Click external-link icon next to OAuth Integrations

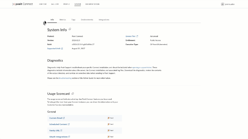[69, 137]
